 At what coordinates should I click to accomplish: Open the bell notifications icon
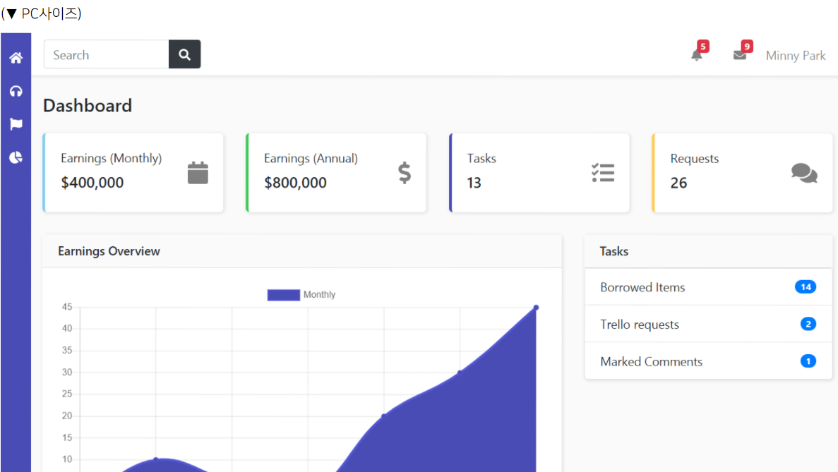pos(696,55)
